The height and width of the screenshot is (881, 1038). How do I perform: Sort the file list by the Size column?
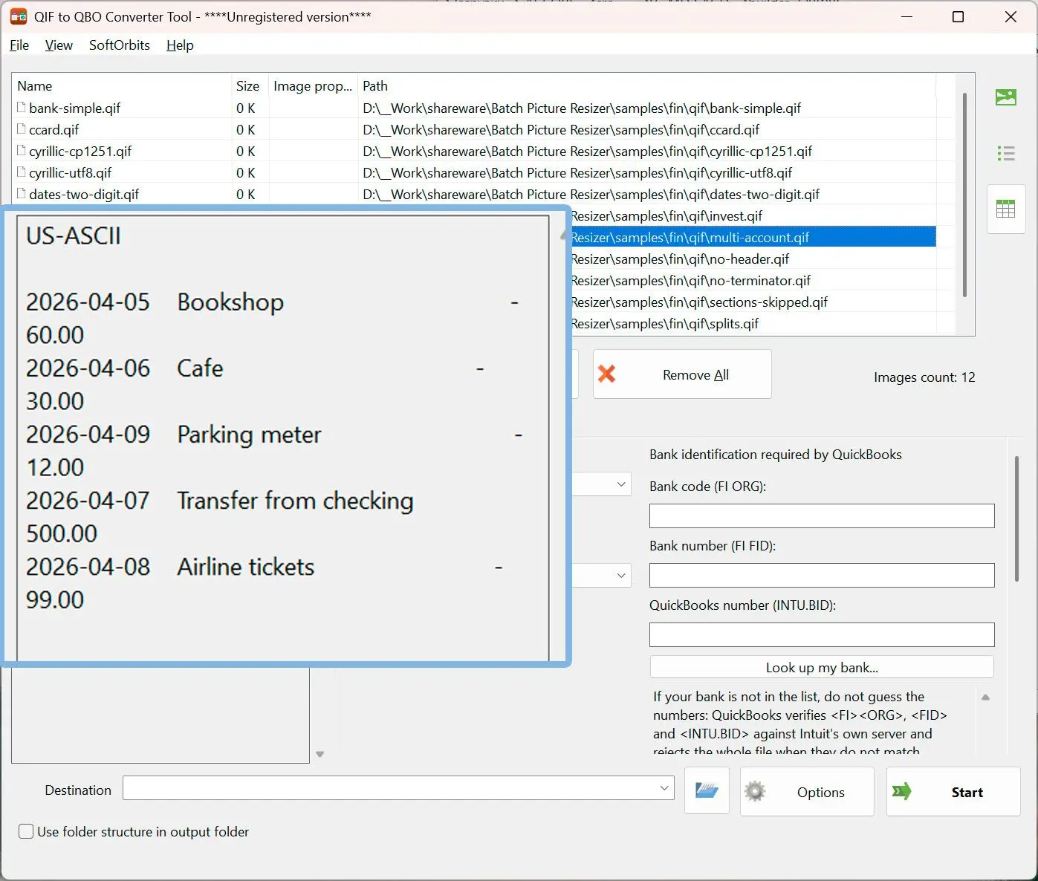(250, 86)
